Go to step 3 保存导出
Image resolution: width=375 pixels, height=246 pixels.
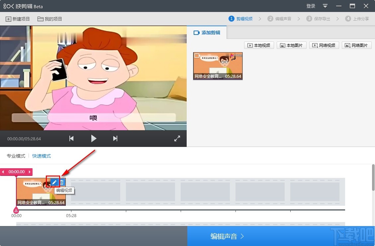318,19
